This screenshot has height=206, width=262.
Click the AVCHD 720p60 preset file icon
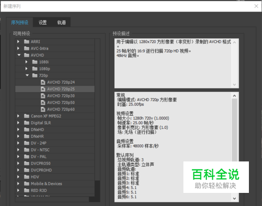point(43,109)
